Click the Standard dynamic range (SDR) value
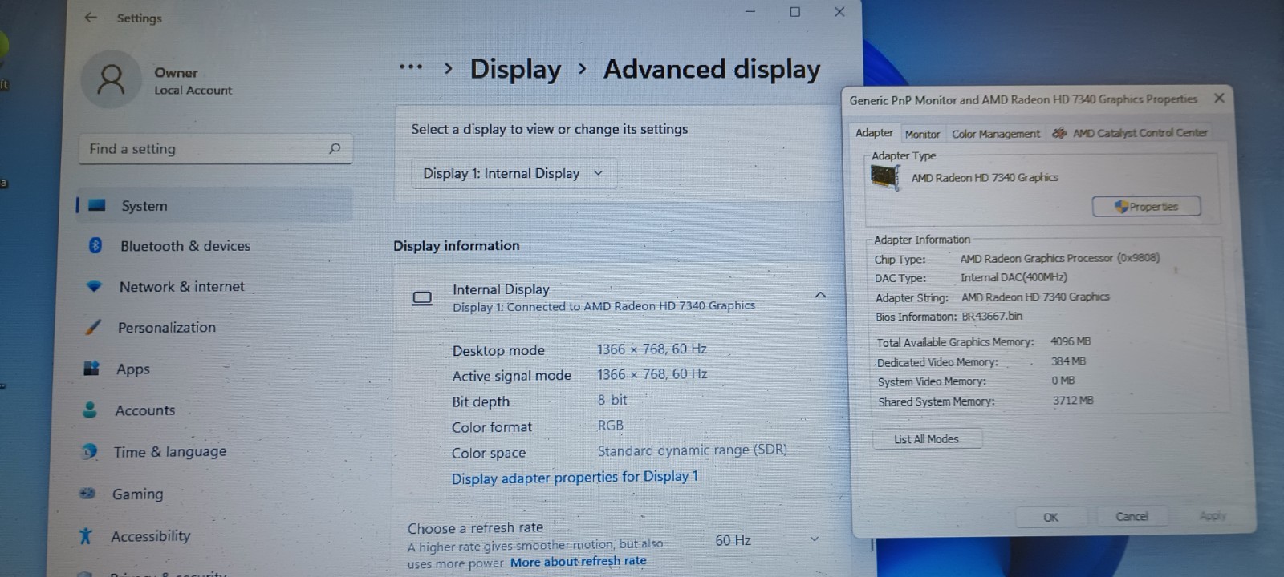Viewport: 1284px width, 577px height. pyautogui.click(x=692, y=450)
